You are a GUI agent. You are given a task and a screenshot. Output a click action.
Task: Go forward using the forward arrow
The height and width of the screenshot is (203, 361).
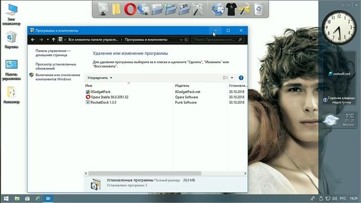click(41, 39)
